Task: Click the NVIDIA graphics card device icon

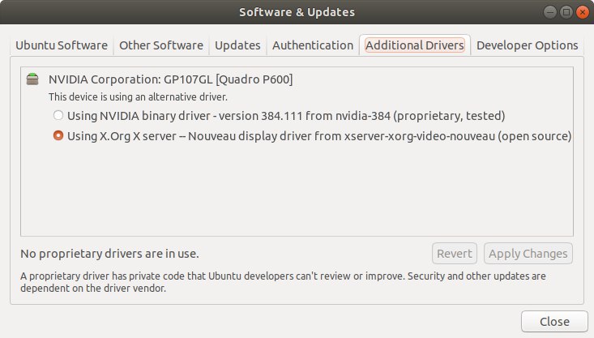Action: click(32, 79)
